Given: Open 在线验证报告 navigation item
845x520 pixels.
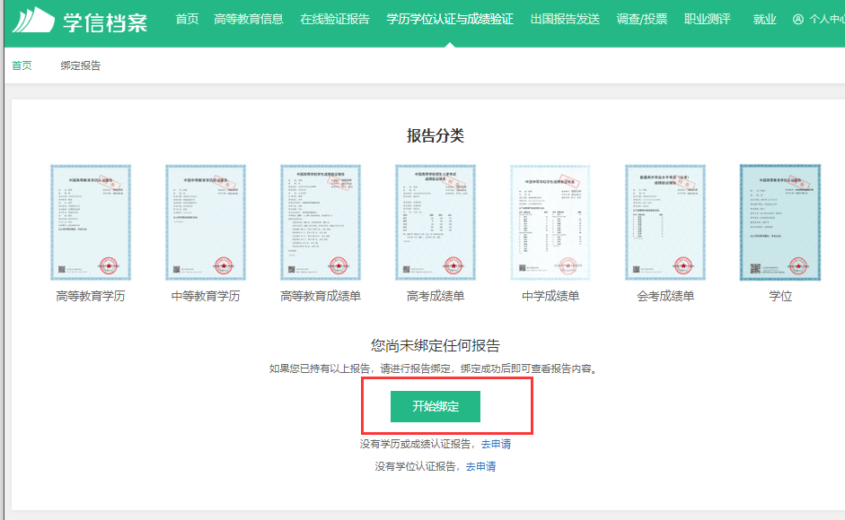Looking at the screenshot, I should (x=335, y=19).
